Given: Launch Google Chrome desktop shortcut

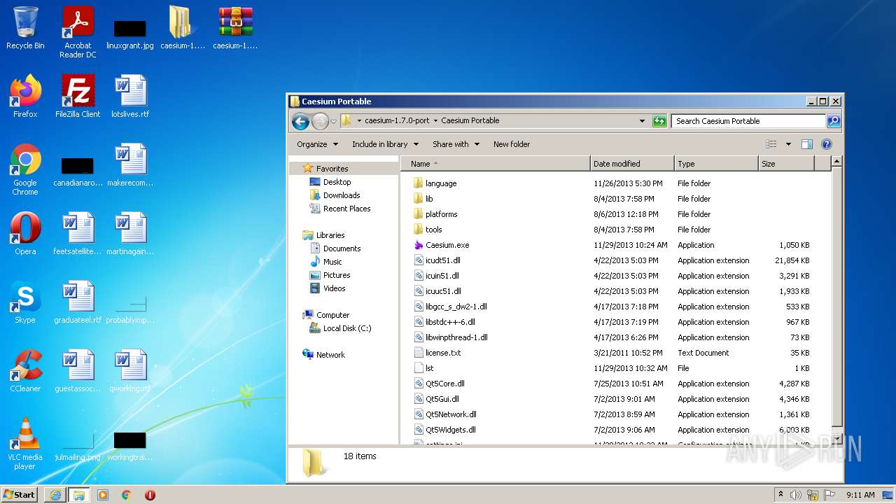Looking at the screenshot, I should coord(25,169).
